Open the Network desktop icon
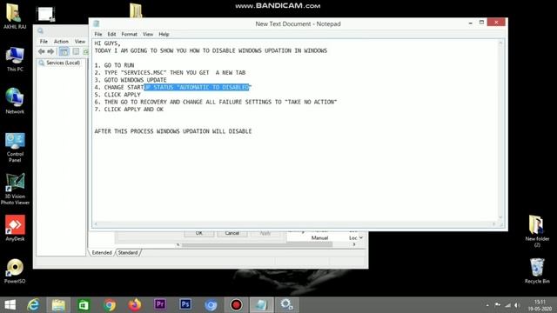557x313 pixels. [x=15, y=101]
